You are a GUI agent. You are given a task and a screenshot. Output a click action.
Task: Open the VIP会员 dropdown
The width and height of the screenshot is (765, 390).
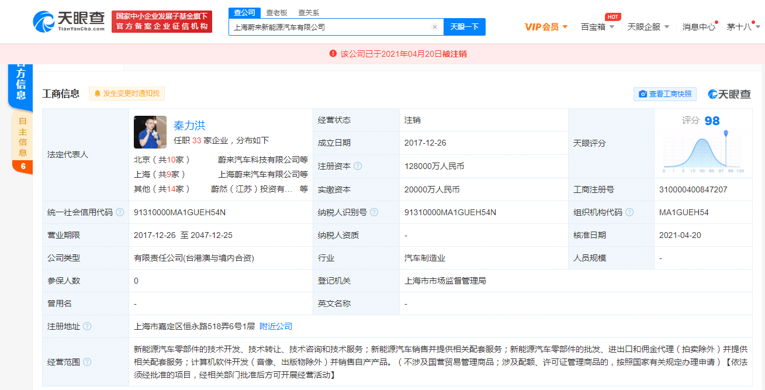coord(546,27)
